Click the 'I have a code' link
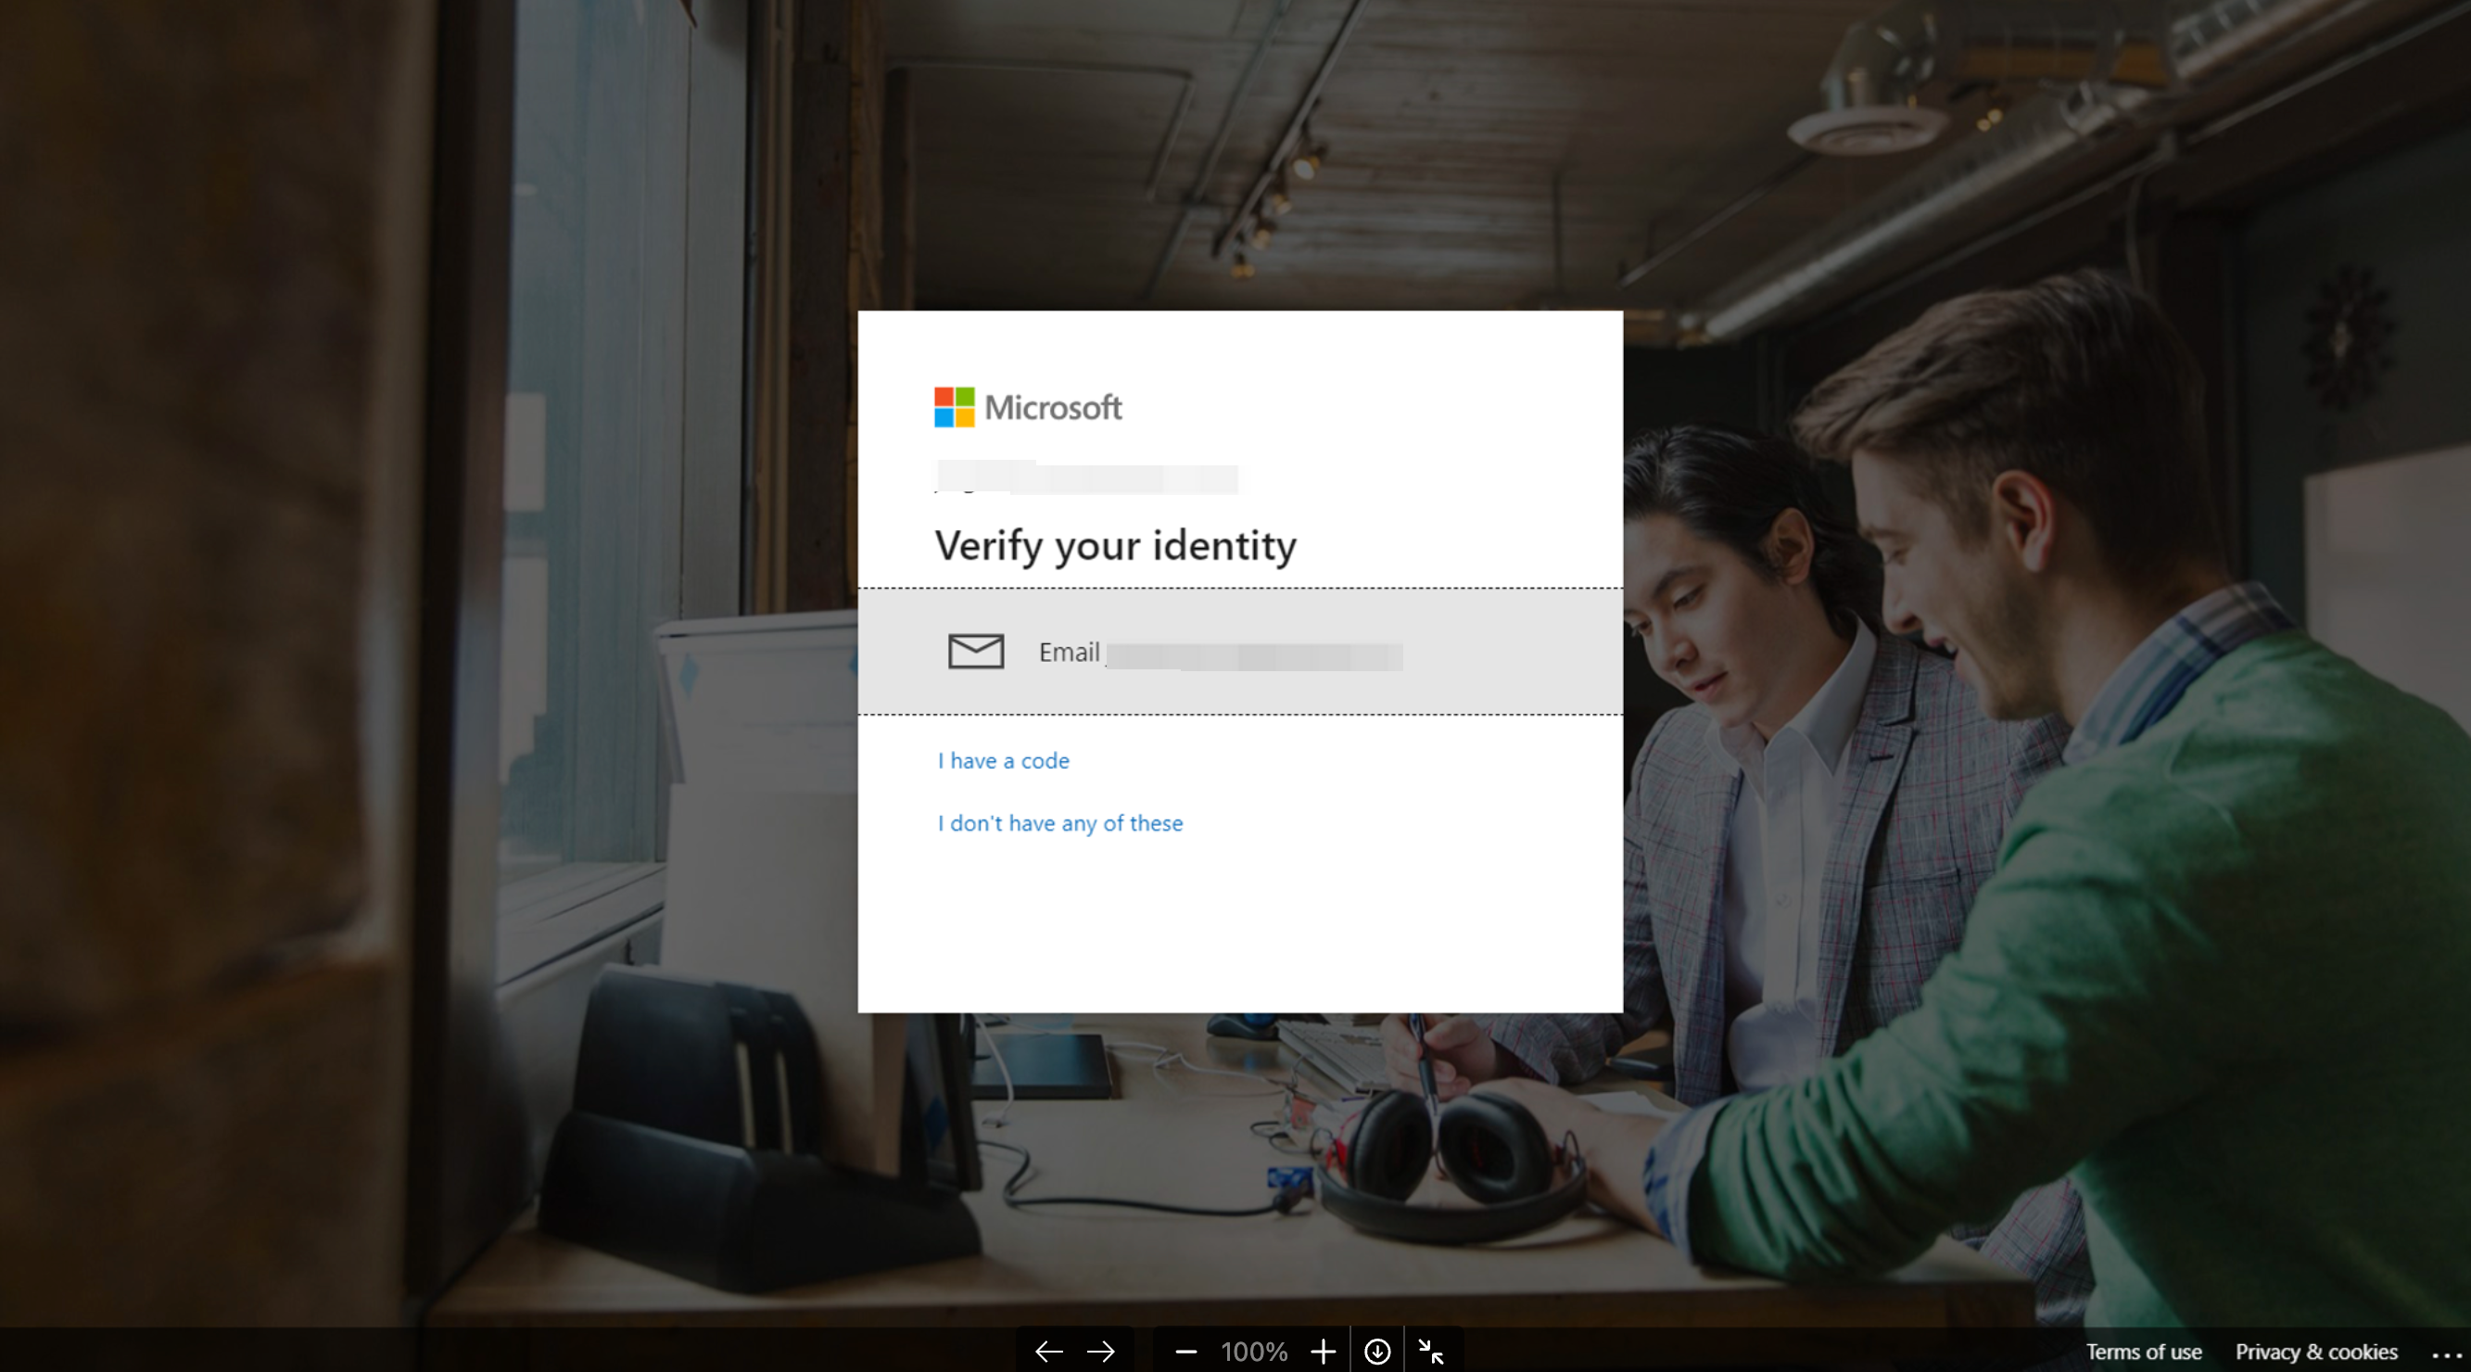Image resolution: width=2471 pixels, height=1372 pixels. tap(1004, 761)
